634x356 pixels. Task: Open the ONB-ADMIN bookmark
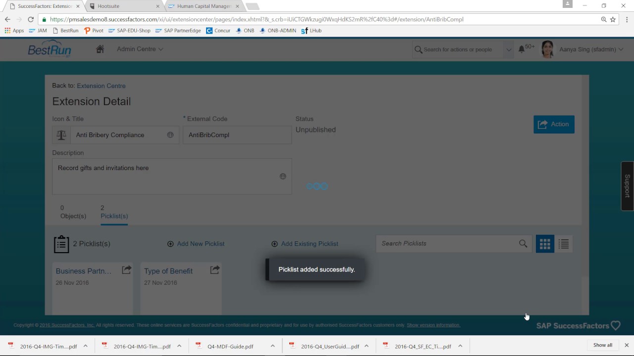[277, 31]
